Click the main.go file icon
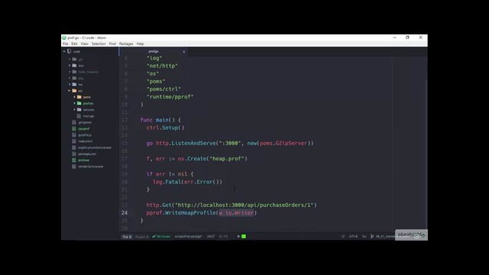Viewport: 489px width, 275px height. 79,116
